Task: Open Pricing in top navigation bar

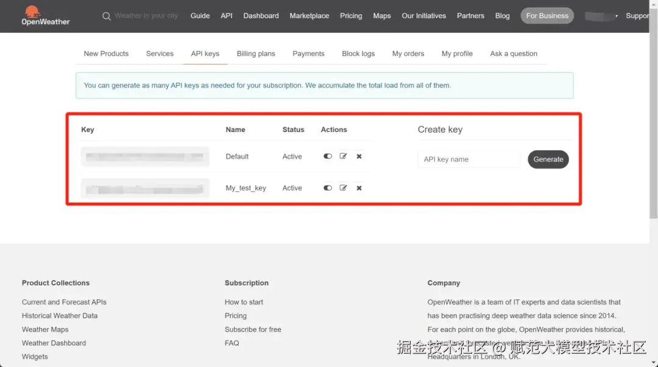Action: 351,16
